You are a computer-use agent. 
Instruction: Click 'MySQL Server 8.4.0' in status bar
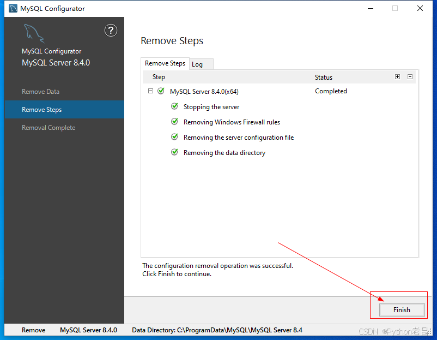88,330
